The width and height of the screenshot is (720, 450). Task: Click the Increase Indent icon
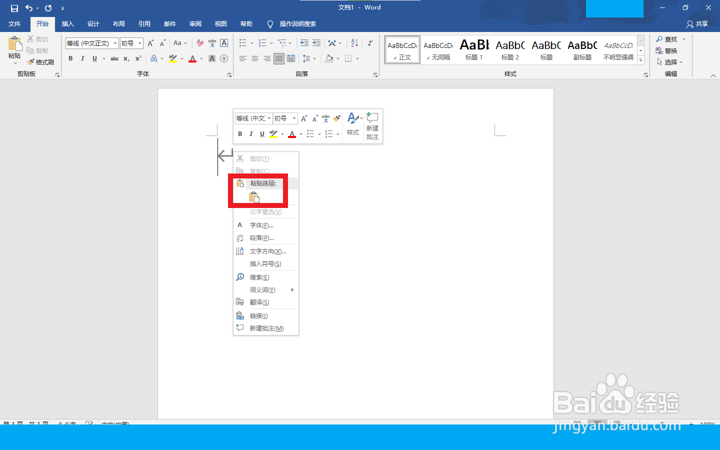(316, 43)
